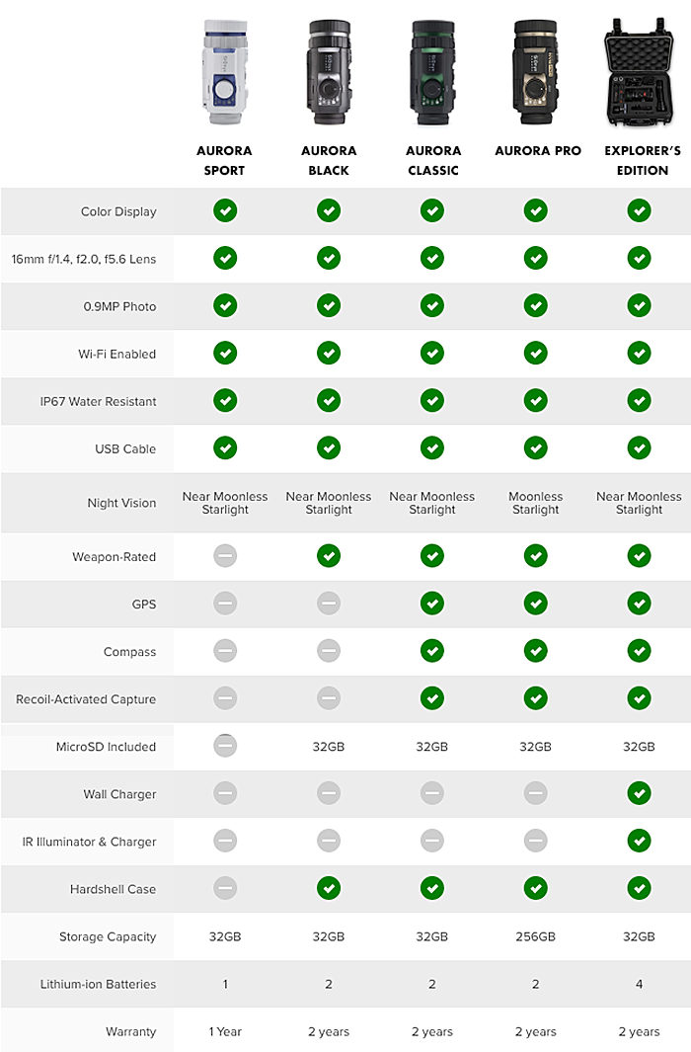Click Aurora Black Compass gray dash icon
Image resolution: width=691 pixels, height=1052 pixels.
click(329, 651)
